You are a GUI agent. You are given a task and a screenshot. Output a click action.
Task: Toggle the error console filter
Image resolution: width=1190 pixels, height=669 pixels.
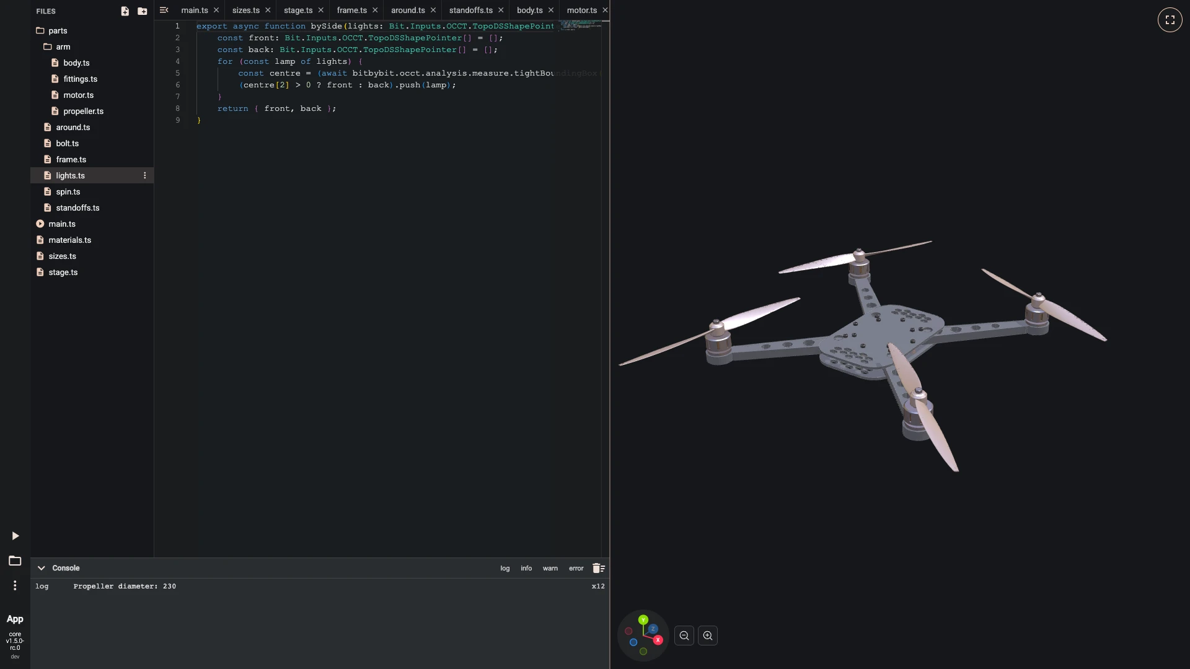point(576,569)
